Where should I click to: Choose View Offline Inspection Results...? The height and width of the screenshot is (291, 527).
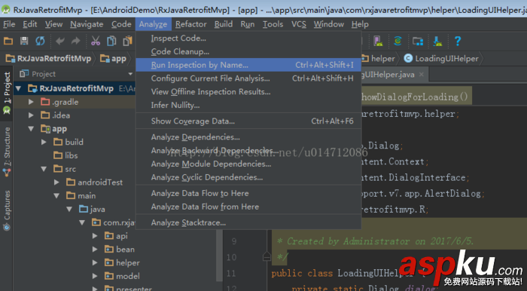248,92
